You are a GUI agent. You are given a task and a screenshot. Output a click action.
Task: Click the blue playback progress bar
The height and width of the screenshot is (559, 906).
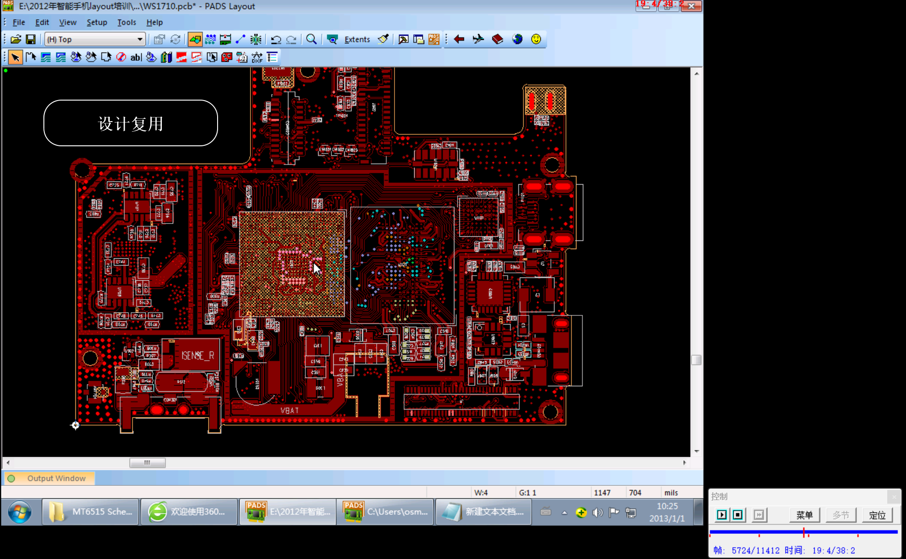click(x=804, y=532)
